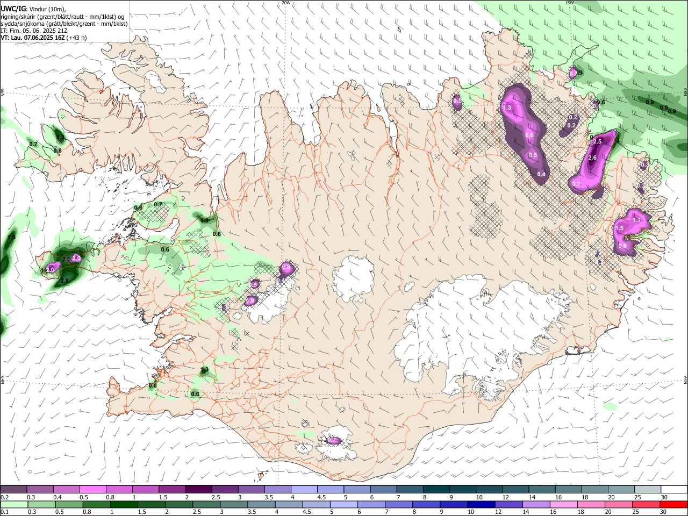Image resolution: width=688 pixels, height=516 pixels.
Task: Click lower legend swatch labeled 0.5
Action: point(69,504)
